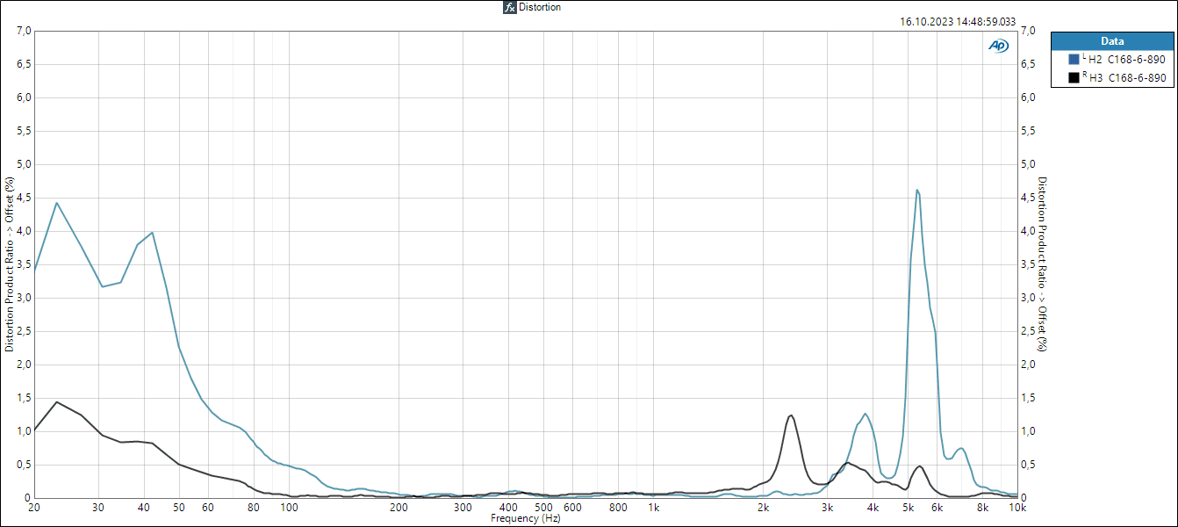Click the Frequency (Hz) axis label
This screenshot has height=527, width=1178.
526,518
